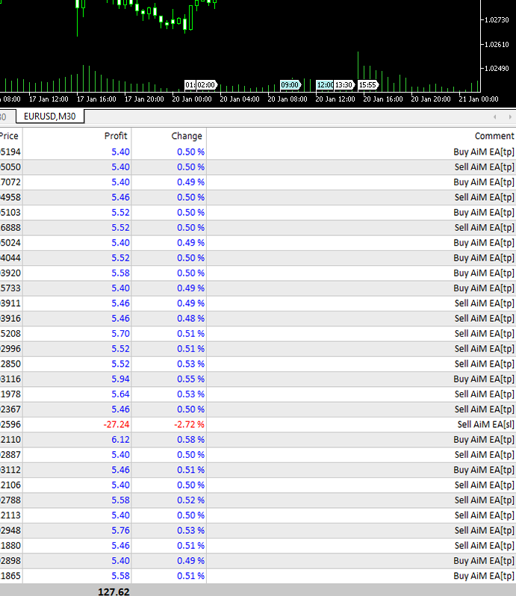Click the 20 Jan 16:00 time axis label
The width and height of the screenshot is (516, 596).
tap(383, 99)
